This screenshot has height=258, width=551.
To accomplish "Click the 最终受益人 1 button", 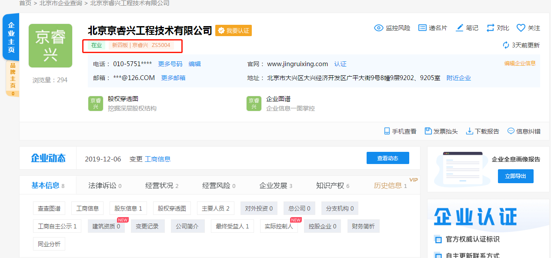I will click(x=232, y=226).
